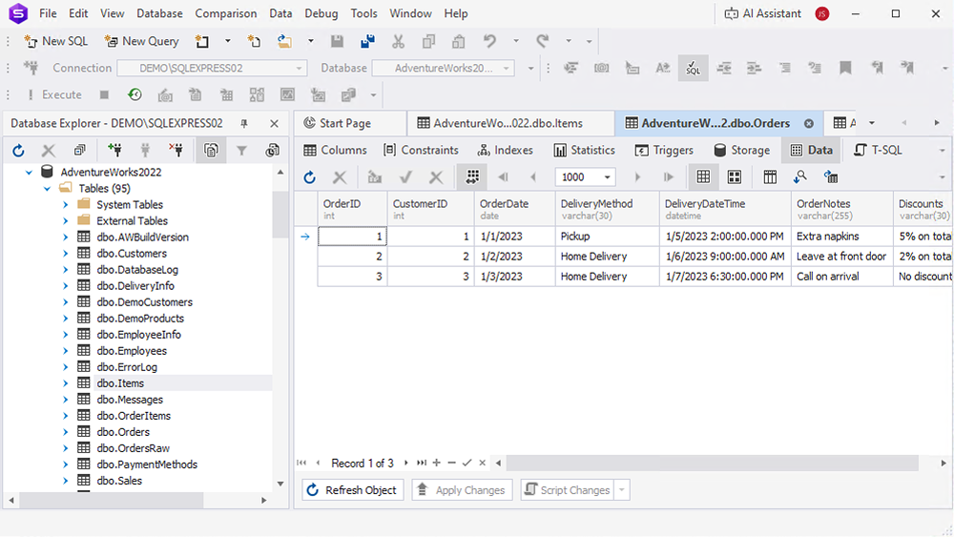Click the New SQL toolbar button

pyautogui.click(x=55, y=41)
